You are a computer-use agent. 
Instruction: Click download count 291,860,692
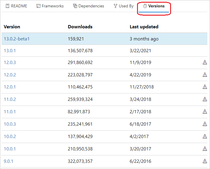(x=80, y=63)
